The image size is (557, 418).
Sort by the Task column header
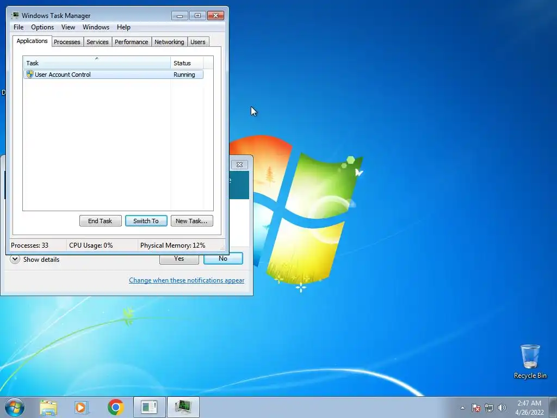97,63
